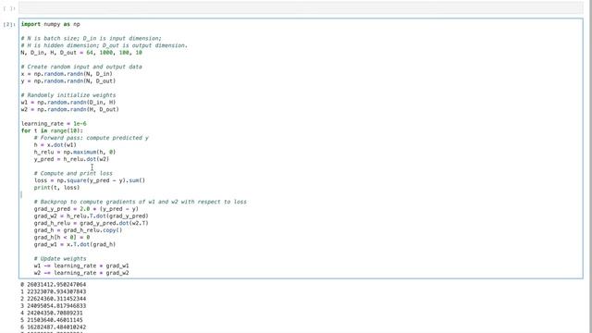Viewport: 592px width, 333px height.
Task: Click the line 'loss = np.square(y_pred - y).sum()'
Action: coord(90,180)
